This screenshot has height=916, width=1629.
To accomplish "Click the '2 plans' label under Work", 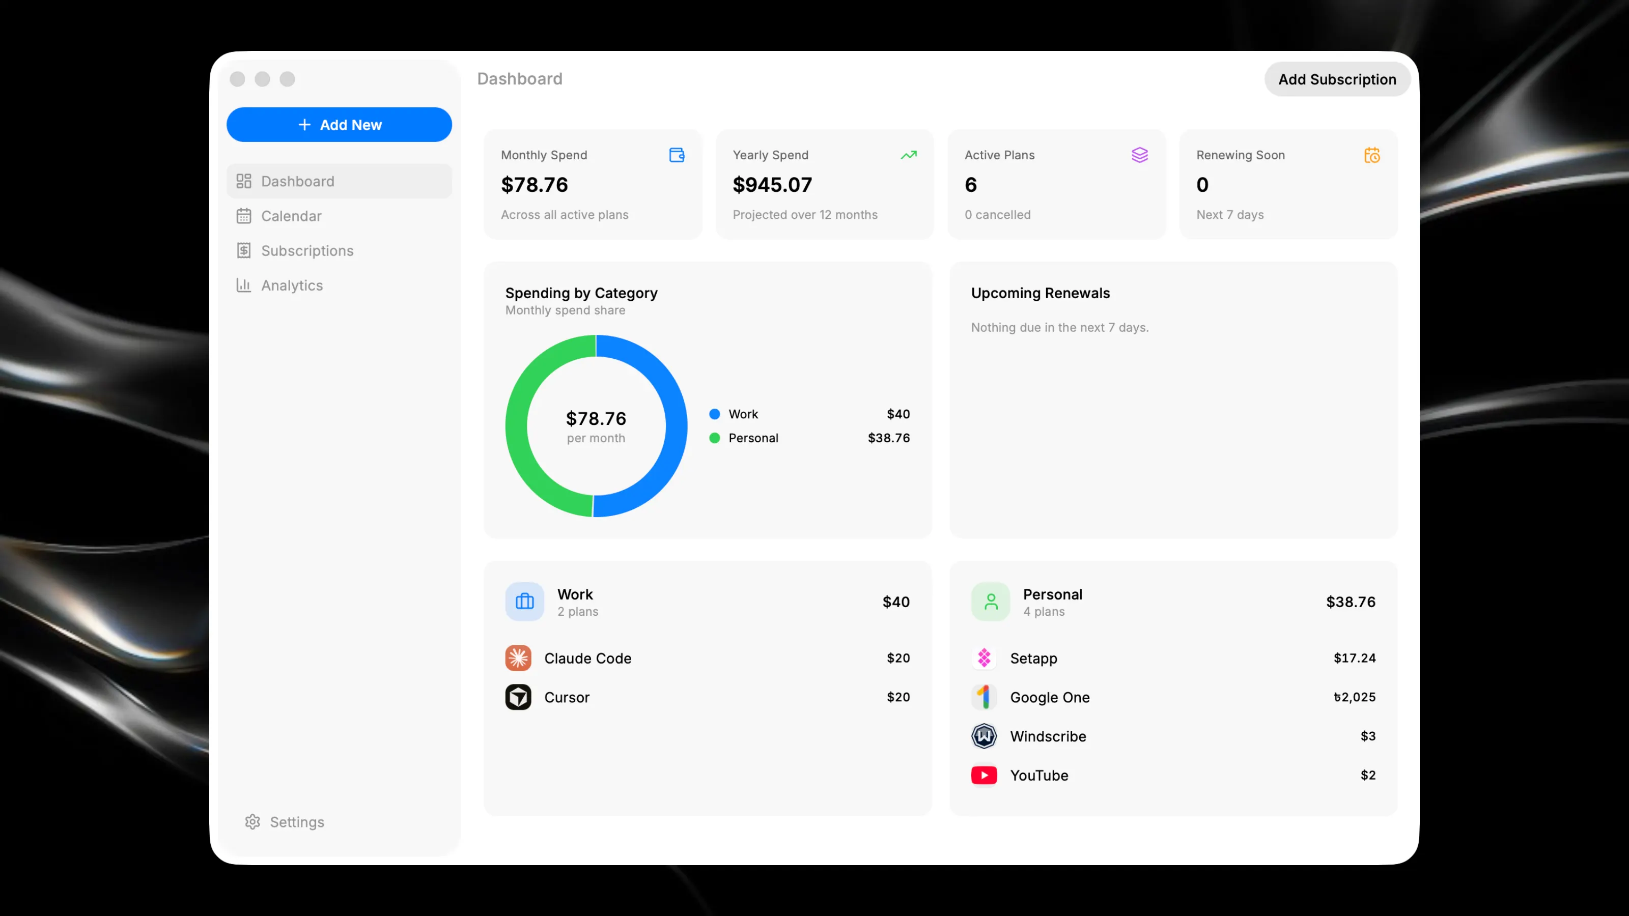I will [577, 612].
